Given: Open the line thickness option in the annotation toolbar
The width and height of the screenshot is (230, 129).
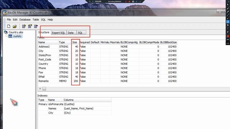Looking at the screenshot, I should coord(228,40).
